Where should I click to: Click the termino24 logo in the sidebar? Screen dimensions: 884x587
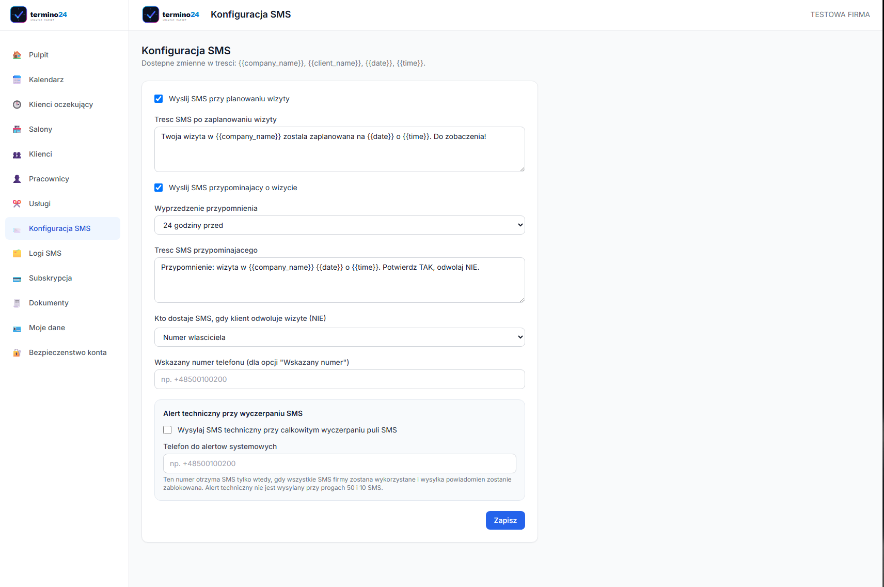[x=39, y=14]
